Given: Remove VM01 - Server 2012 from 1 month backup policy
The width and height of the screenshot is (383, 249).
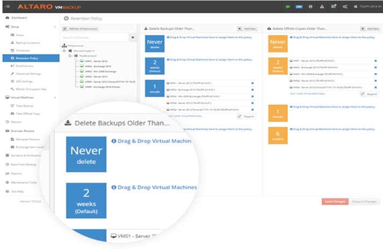Looking at the screenshot, I should pos(253,83).
